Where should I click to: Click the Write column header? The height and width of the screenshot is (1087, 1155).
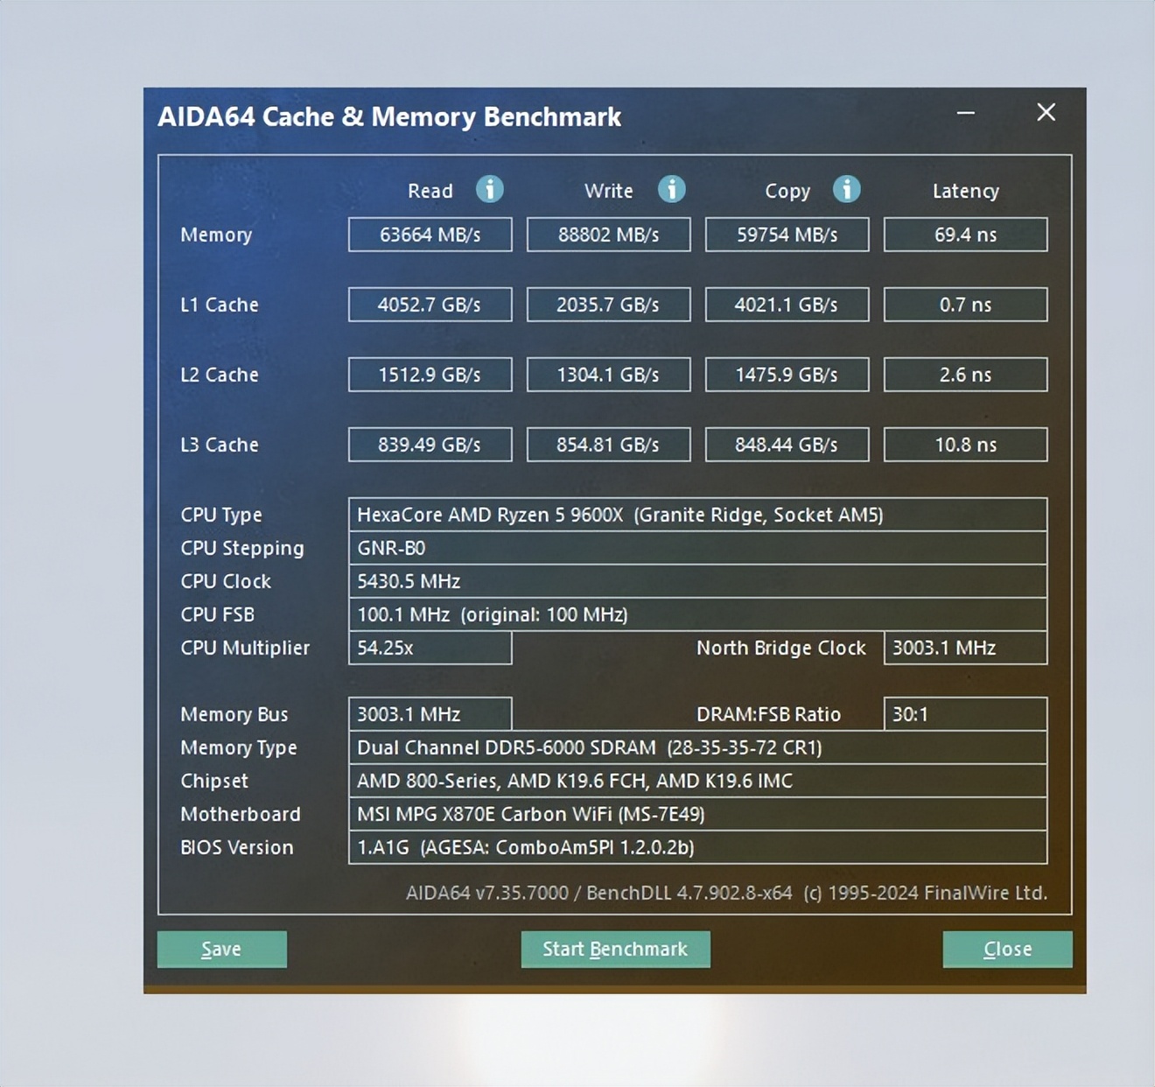(x=609, y=191)
